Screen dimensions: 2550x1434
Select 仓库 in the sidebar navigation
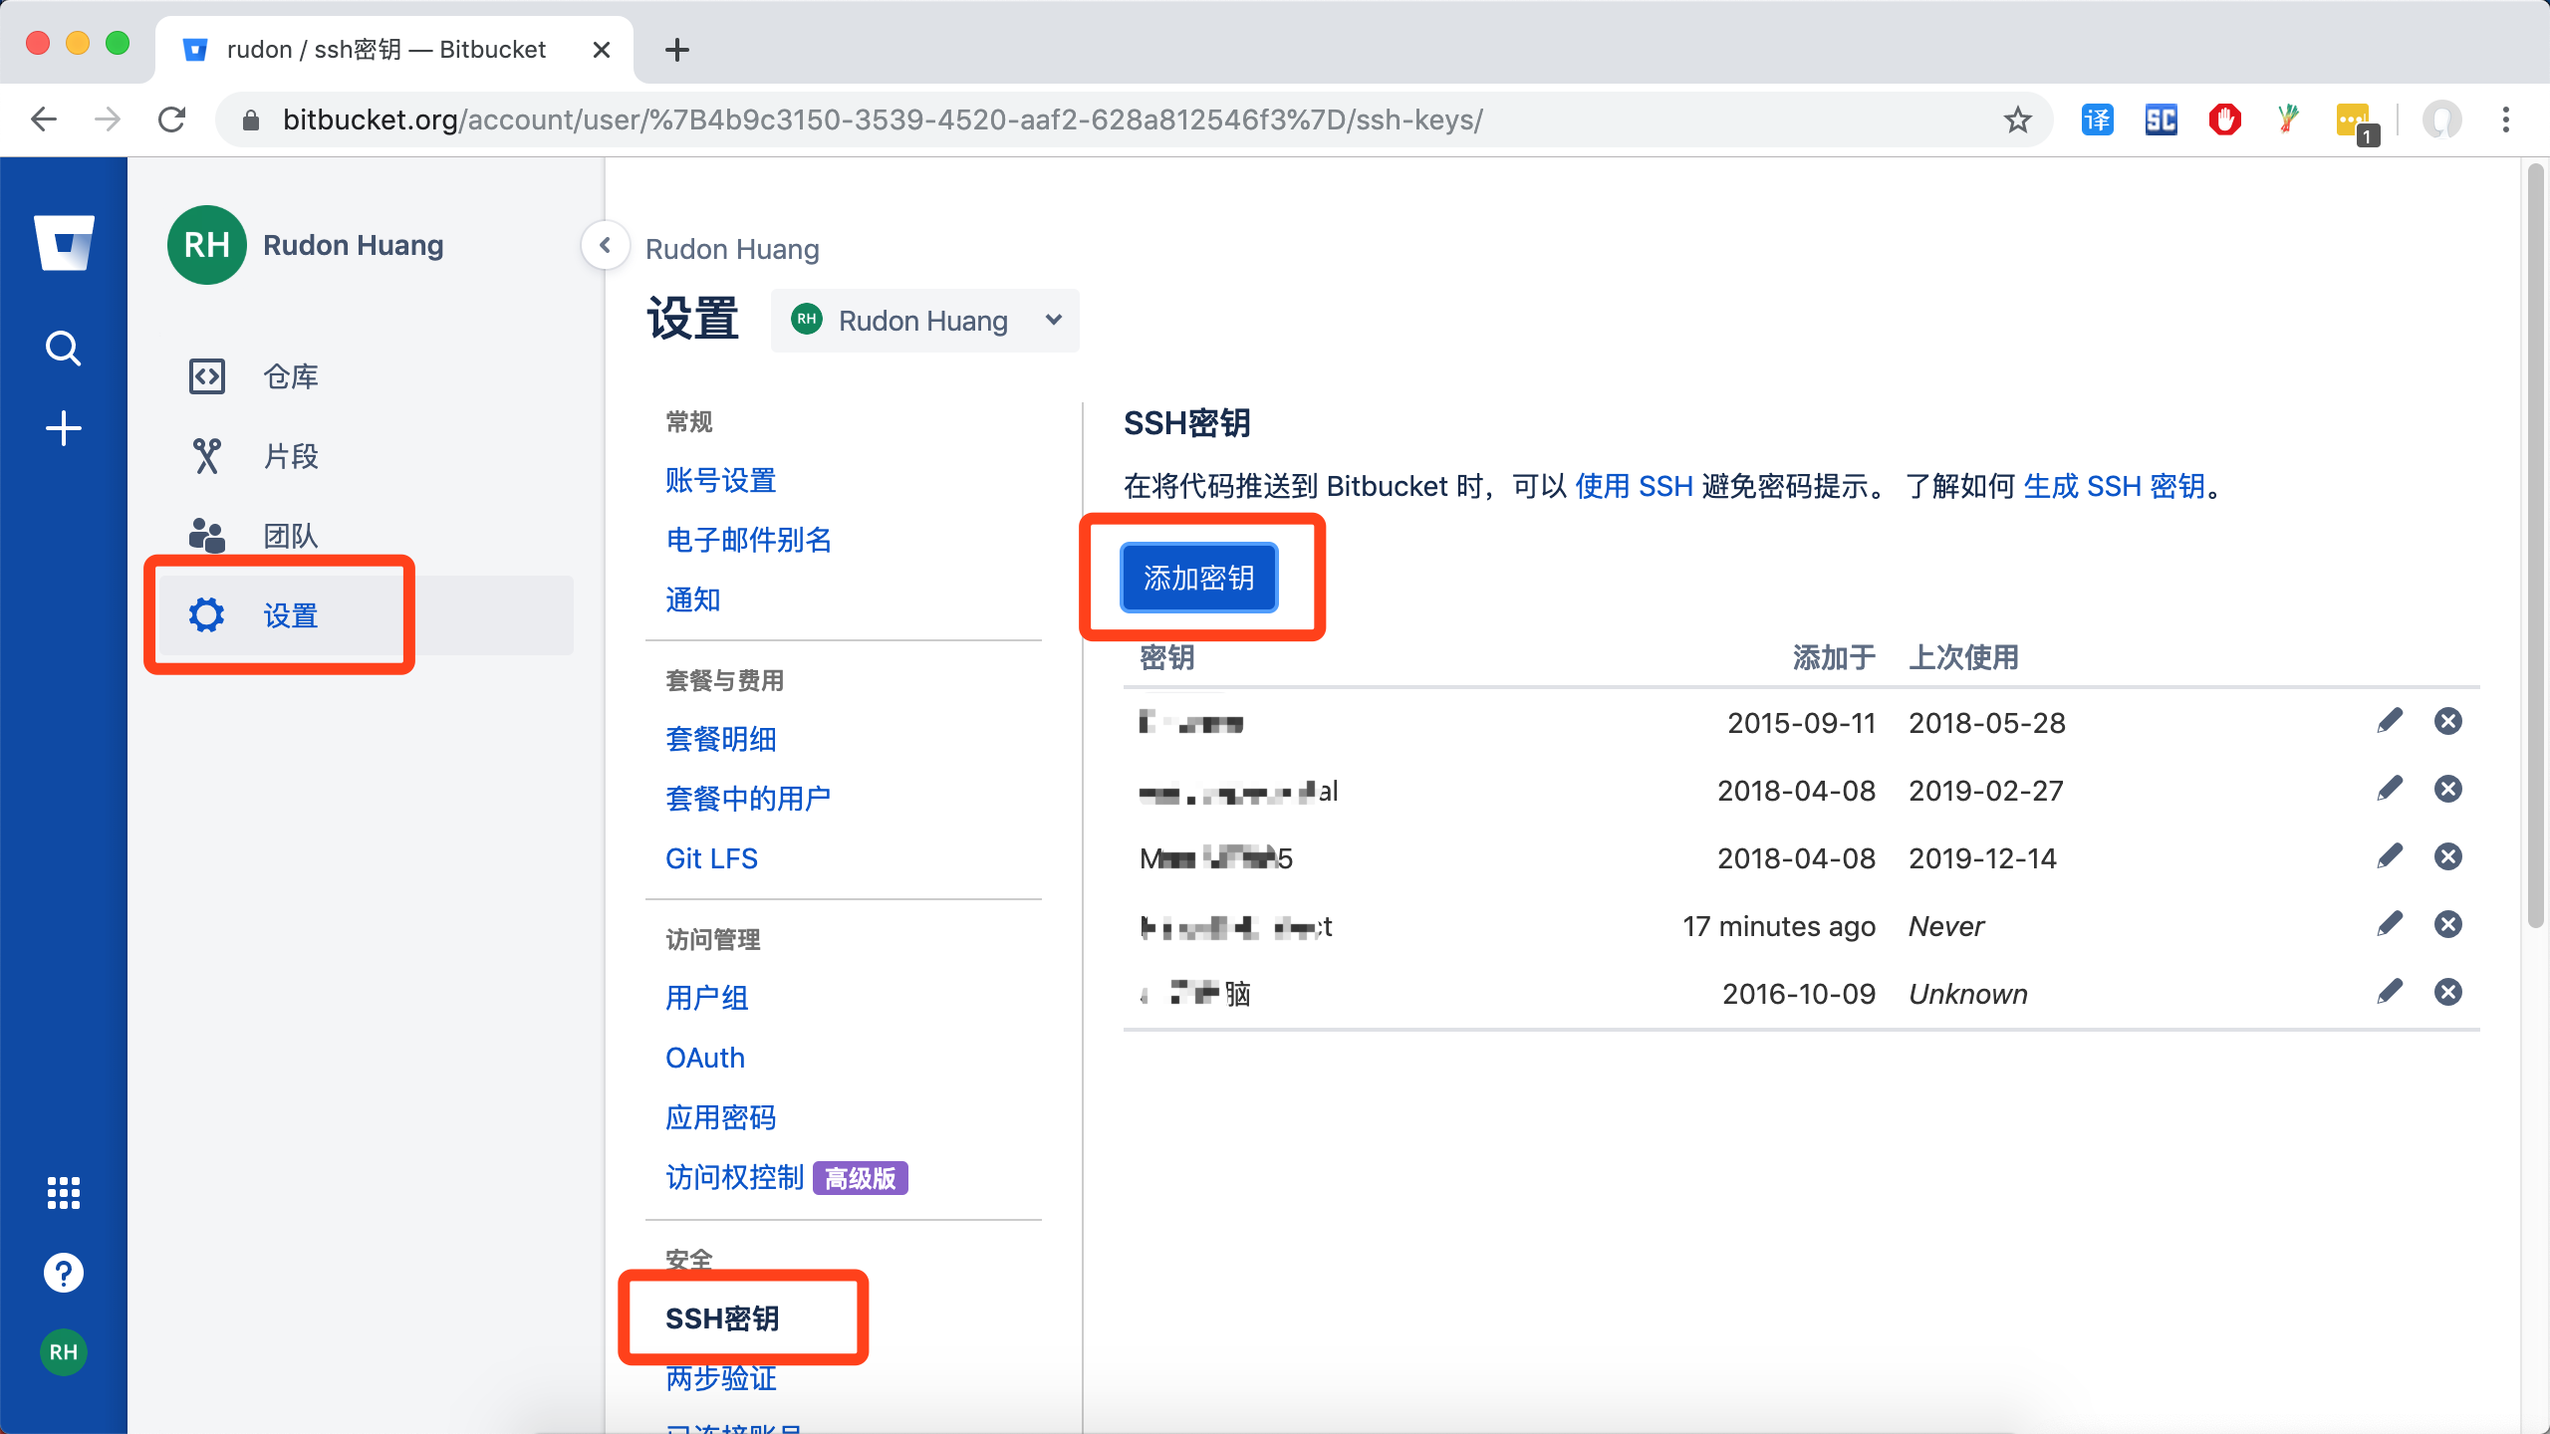coord(291,376)
